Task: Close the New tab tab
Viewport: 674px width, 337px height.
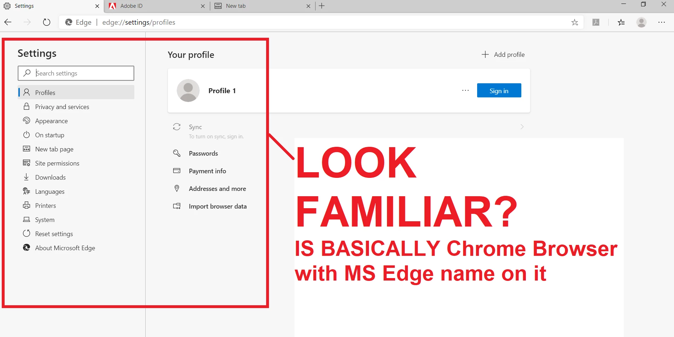Action: coord(308,6)
